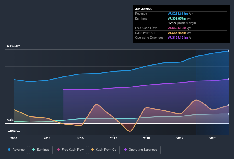The height and width of the screenshot is (159, 234).
Task: Toggle the Operating Expenses legend button
Action: click(141, 150)
